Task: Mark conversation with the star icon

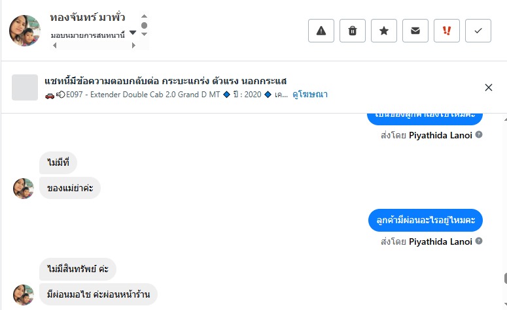Action: tap(384, 31)
